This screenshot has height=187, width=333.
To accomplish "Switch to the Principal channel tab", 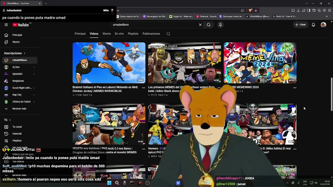I will point(80,34).
